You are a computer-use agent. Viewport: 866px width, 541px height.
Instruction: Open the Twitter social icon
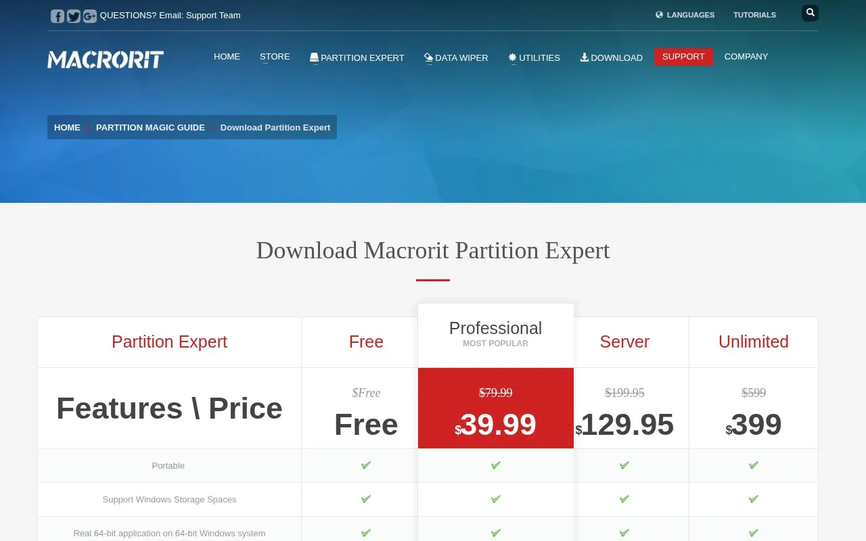pyautogui.click(x=74, y=16)
